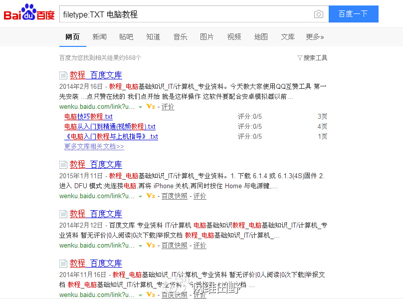Image resolution: width=403 pixels, height=299 pixels.
Task: Open the 2015年1月11日 result title link
Action: pyautogui.click(x=96, y=164)
